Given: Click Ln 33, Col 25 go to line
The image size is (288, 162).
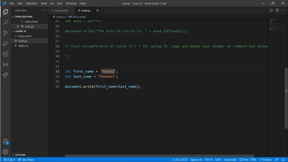Looking at the screenshot, I should pyautogui.click(x=180, y=160).
